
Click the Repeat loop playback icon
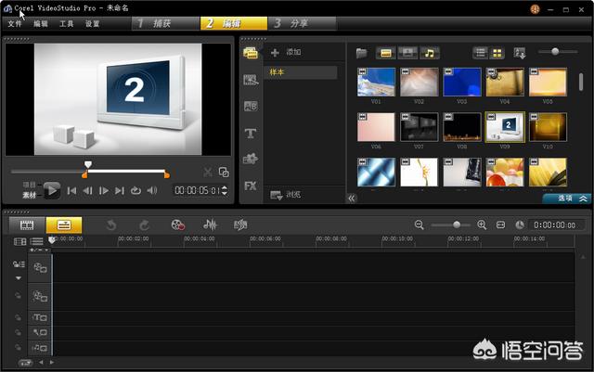click(x=136, y=190)
